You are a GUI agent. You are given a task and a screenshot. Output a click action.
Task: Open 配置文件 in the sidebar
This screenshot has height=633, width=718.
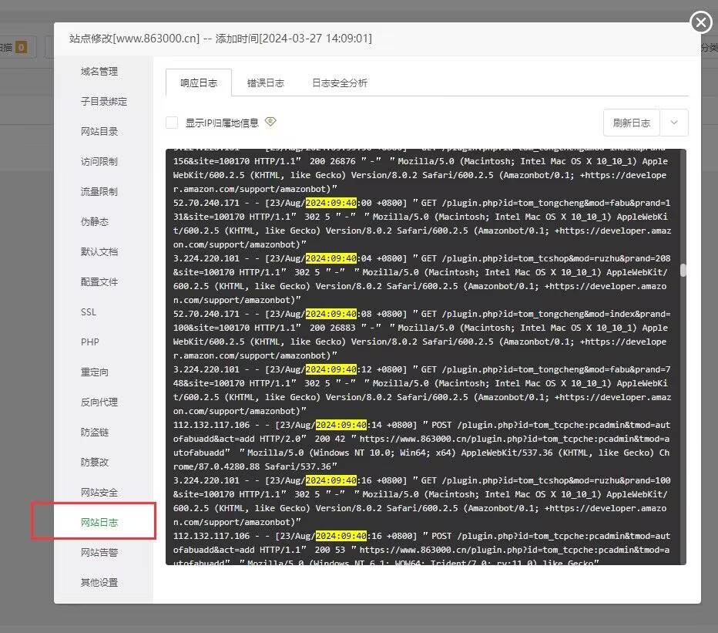click(99, 282)
